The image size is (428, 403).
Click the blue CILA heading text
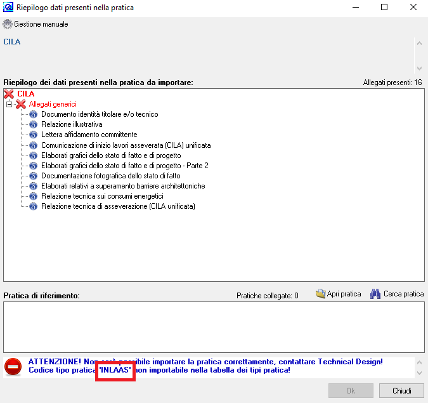pos(12,42)
